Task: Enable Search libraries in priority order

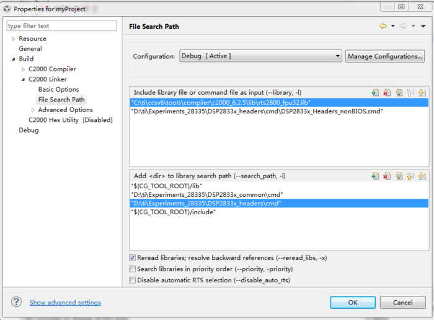Action: (132, 269)
